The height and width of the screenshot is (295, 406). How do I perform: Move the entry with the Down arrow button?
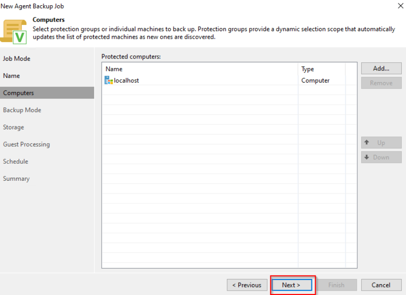click(381, 157)
